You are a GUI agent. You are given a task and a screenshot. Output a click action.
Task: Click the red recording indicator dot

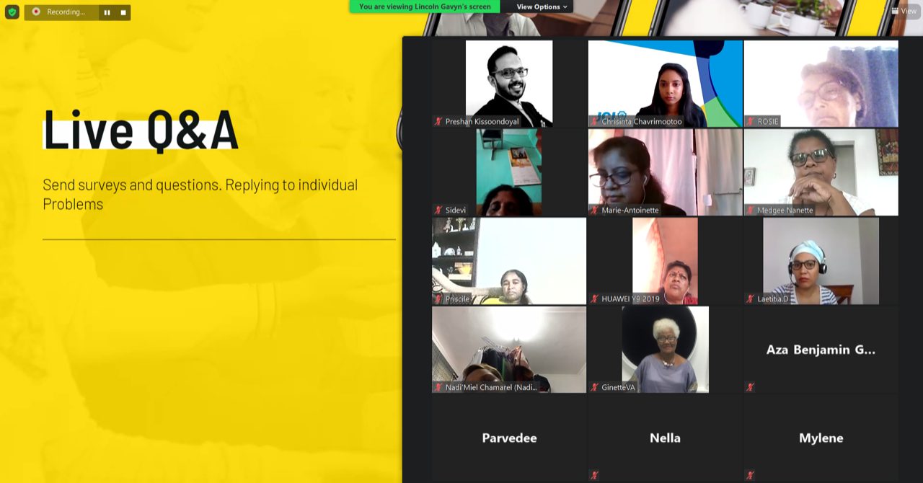36,12
